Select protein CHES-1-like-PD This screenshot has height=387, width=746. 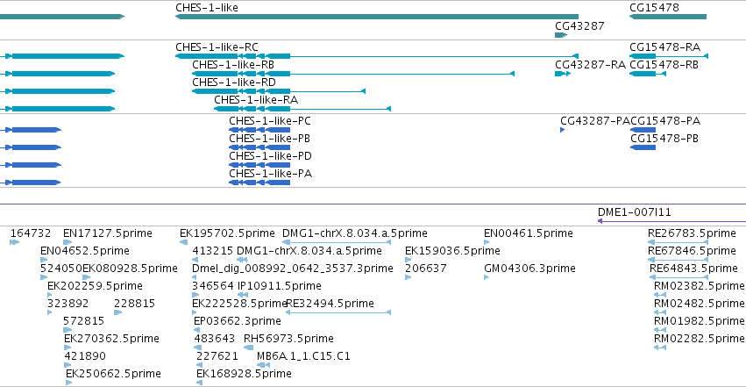click(x=259, y=165)
